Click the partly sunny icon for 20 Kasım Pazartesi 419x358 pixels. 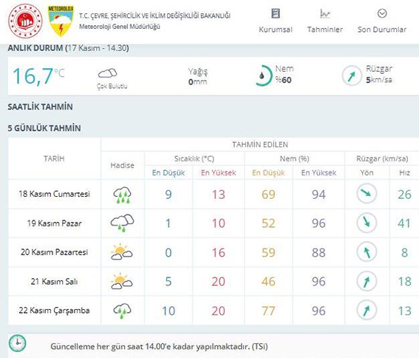pos(122,251)
